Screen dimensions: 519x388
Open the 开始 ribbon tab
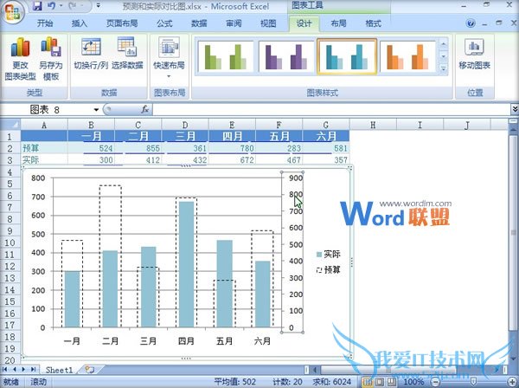45,23
